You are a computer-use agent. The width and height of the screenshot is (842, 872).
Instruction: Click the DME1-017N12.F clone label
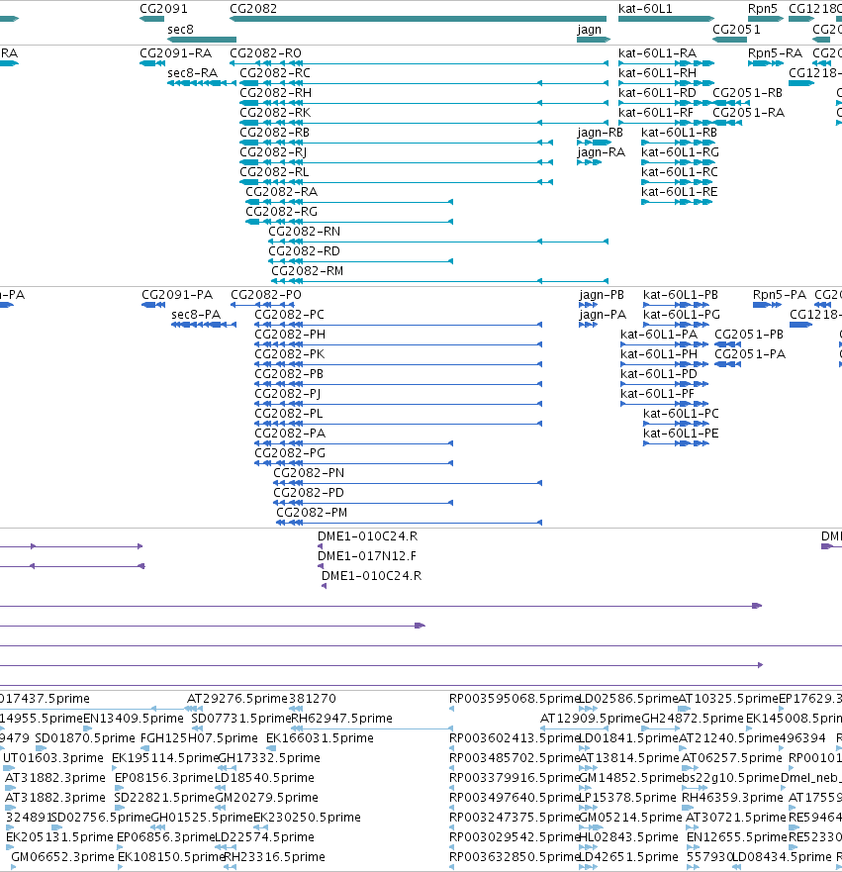(x=367, y=555)
